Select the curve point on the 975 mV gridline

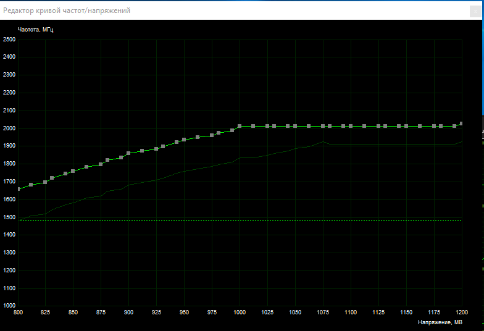212,135
